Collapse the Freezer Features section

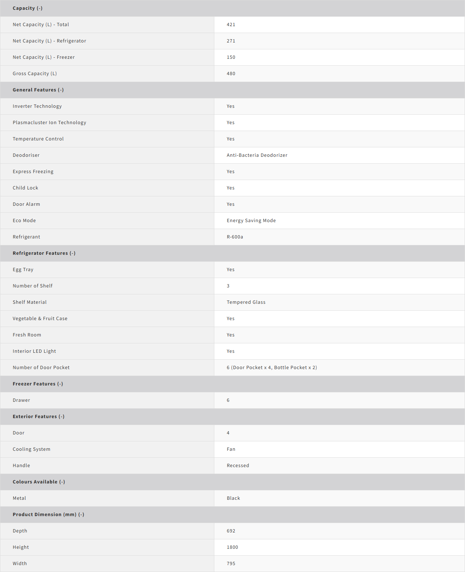coord(38,384)
